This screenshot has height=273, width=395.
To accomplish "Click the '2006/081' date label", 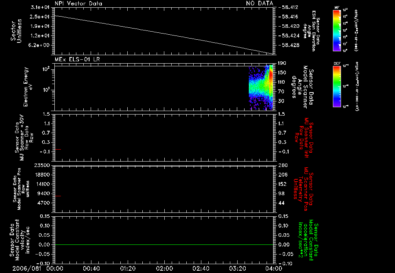I will [27, 268].
